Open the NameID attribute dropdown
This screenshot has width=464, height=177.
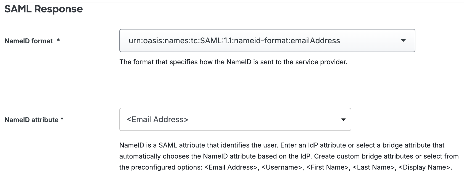pyautogui.click(x=235, y=119)
